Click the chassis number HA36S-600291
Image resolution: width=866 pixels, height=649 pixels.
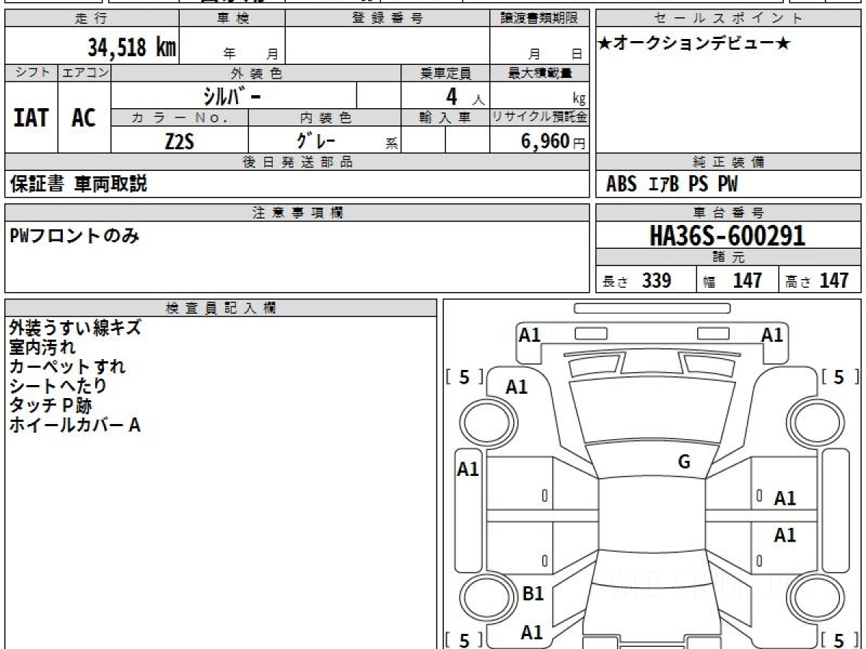click(x=727, y=236)
